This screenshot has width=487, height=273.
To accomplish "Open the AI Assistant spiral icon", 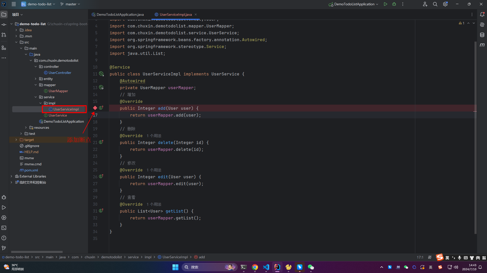I will [482, 25].
